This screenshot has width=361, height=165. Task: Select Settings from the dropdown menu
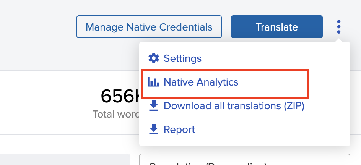[x=182, y=58]
